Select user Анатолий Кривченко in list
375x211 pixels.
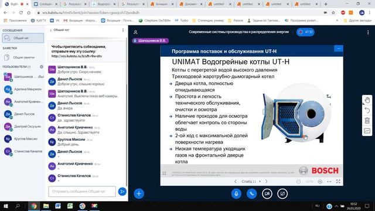(x=23, y=101)
